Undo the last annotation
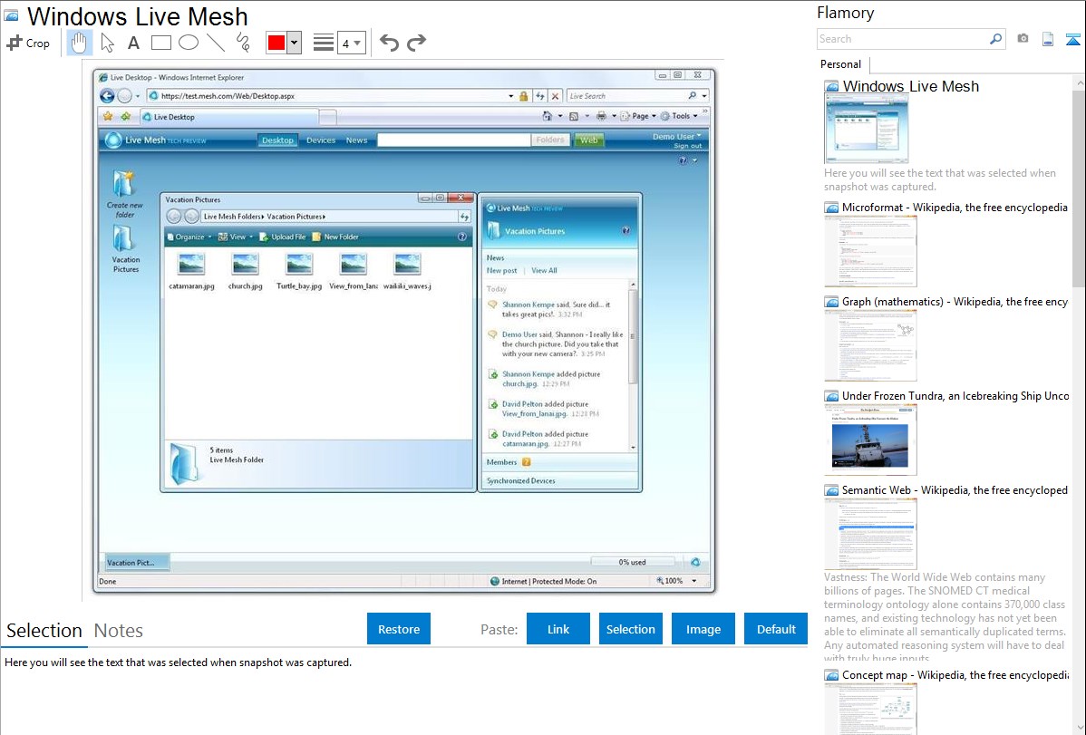Image resolution: width=1086 pixels, height=735 pixels. click(389, 43)
